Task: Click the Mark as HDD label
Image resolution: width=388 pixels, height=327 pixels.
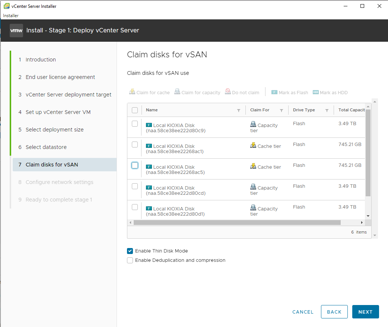Action: tap(334, 93)
